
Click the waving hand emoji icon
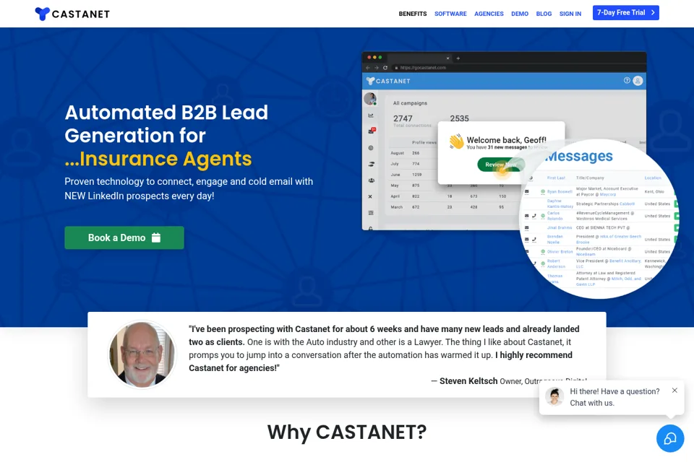click(456, 142)
